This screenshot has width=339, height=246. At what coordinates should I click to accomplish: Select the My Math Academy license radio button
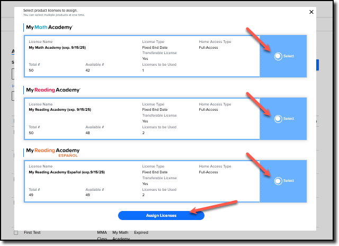point(278,56)
